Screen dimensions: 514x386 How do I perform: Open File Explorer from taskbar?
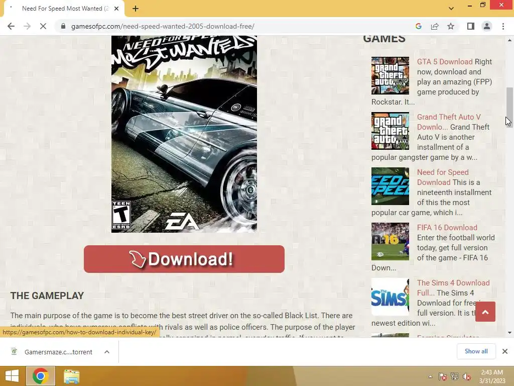click(x=71, y=376)
